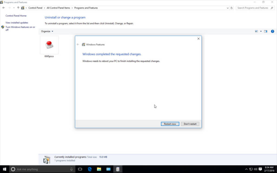
Task: Open the network tray icon
Action: [251, 169]
